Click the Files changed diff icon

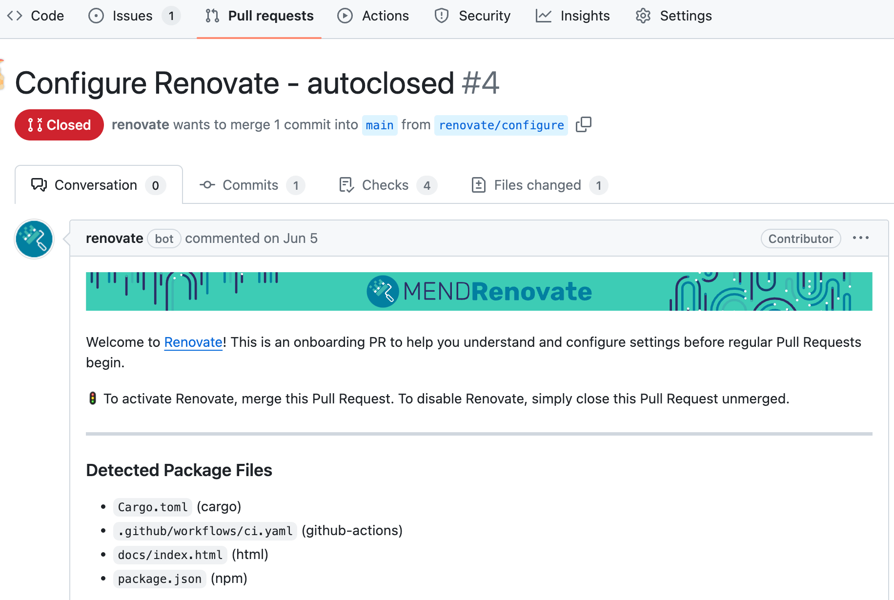pos(479,185)
